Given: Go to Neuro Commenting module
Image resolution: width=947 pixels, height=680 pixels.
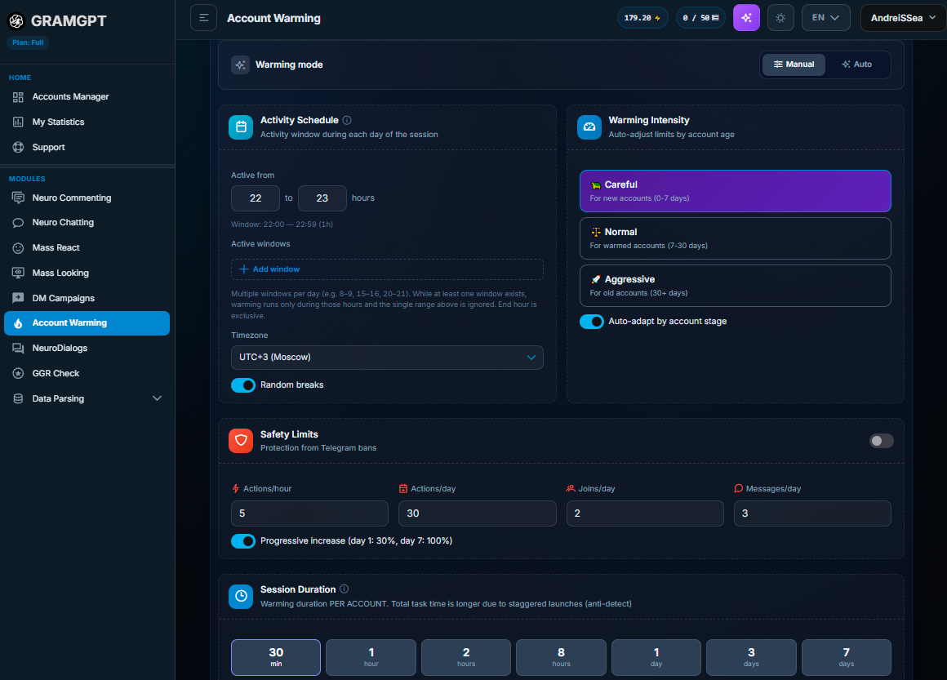Looking at the screenshot, I should (87, 198).
